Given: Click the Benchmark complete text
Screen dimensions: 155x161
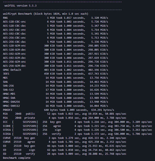Looking at the screenshot, I should (x=17, y=158).
